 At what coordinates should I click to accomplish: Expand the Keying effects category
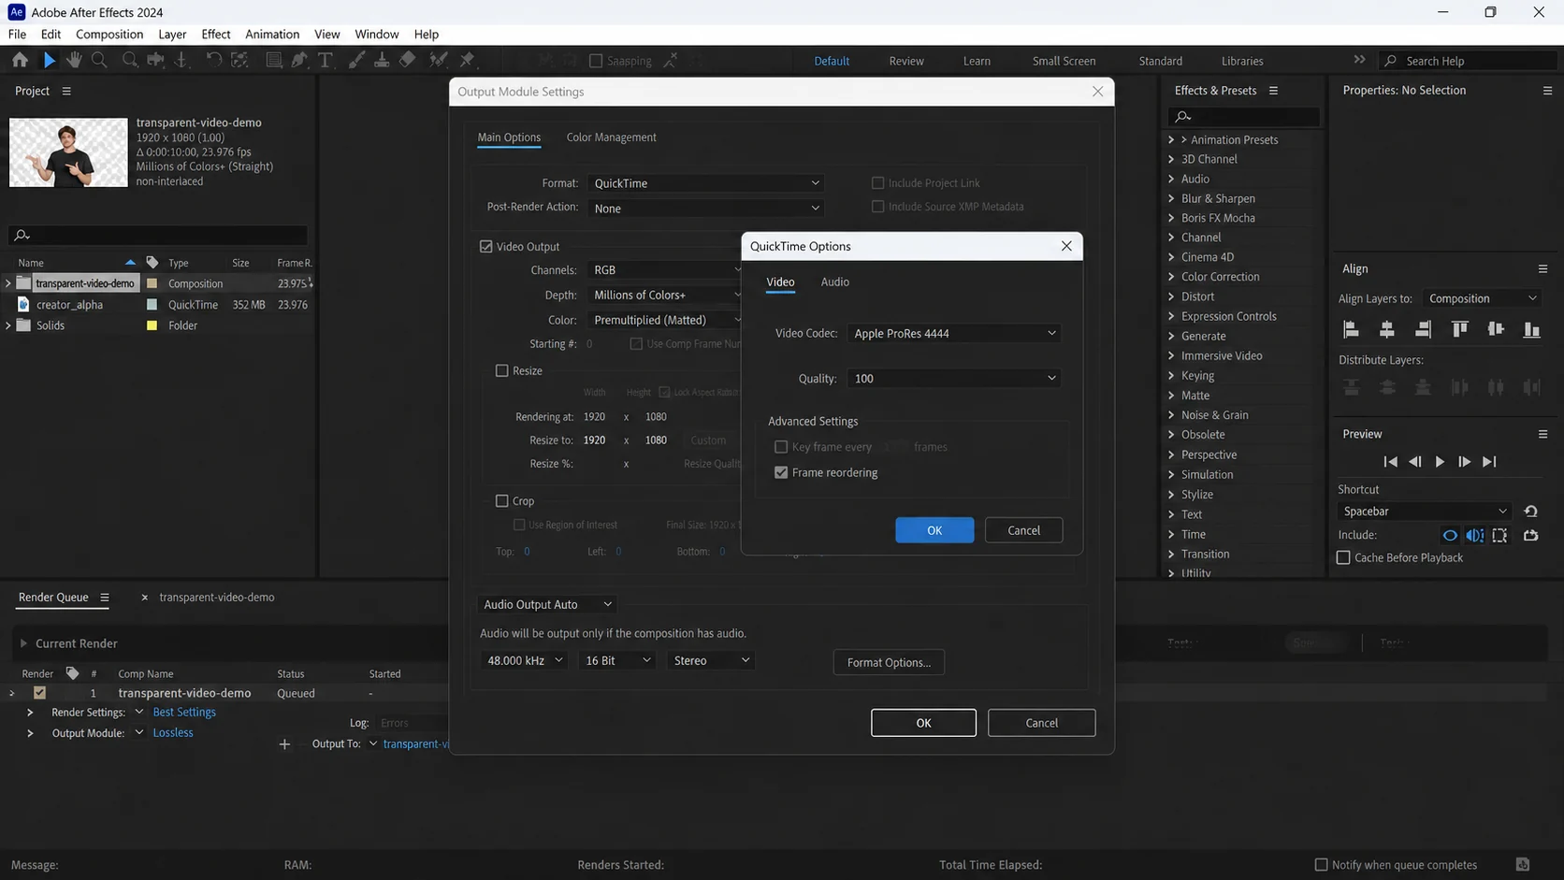point(1171,376)
